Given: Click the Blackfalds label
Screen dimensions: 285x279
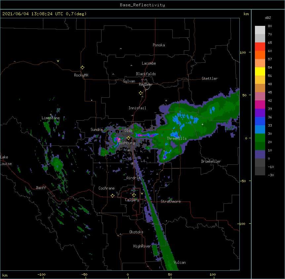Looking at the screenshot, I should click(x=146, y=74).
